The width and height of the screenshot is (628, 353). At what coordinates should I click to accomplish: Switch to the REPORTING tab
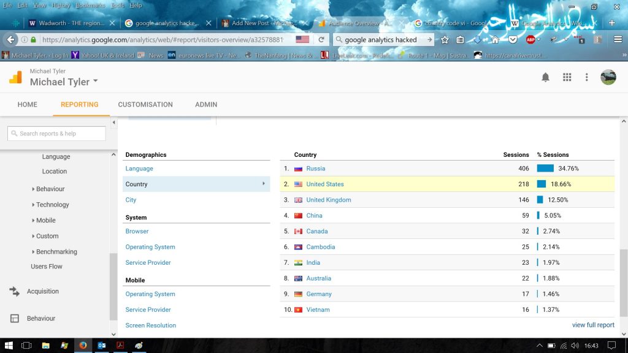79,104
